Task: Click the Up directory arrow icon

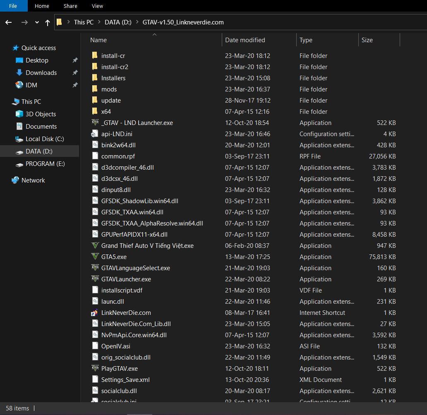Action: pos(47,22)
